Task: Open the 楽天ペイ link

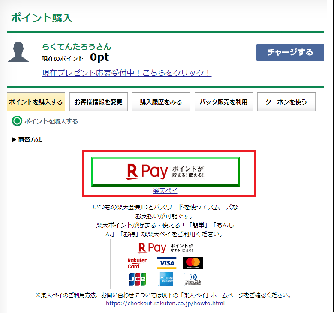Action: pos(165,191)
